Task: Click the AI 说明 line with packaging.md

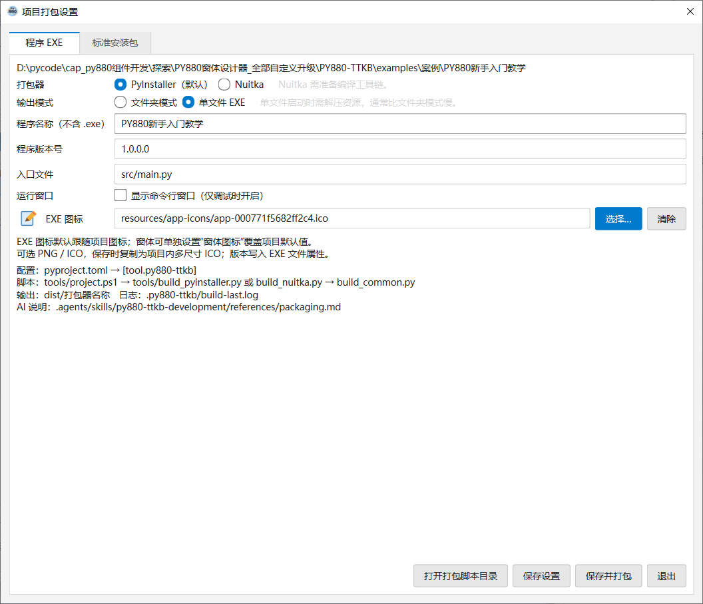Action: (178, 307)
